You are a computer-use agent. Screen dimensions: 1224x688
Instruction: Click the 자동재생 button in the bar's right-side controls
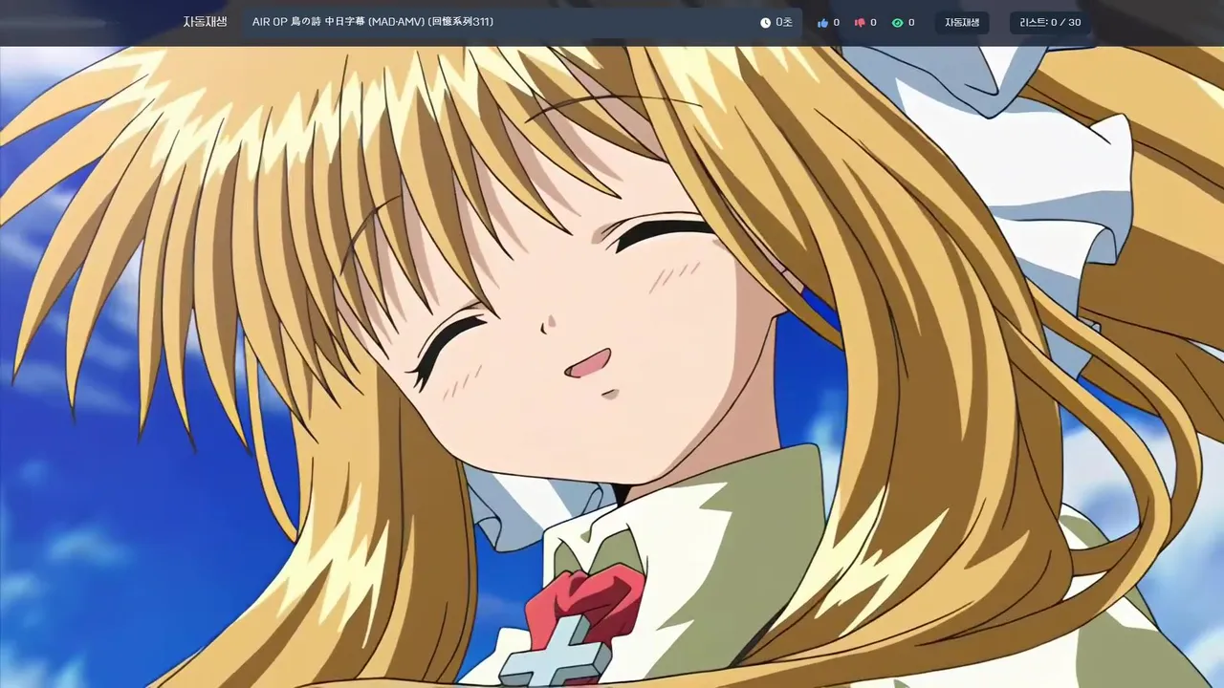(x=962, y=22)
